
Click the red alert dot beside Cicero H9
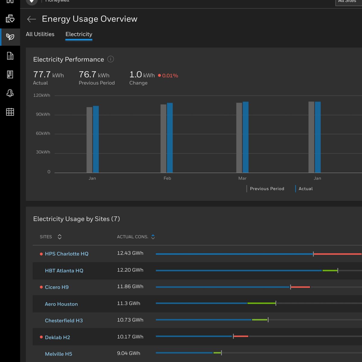click(41, 287)
